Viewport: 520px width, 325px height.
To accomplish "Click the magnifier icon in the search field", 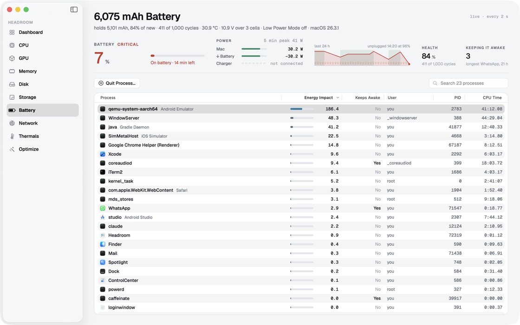I will [435, 83].
